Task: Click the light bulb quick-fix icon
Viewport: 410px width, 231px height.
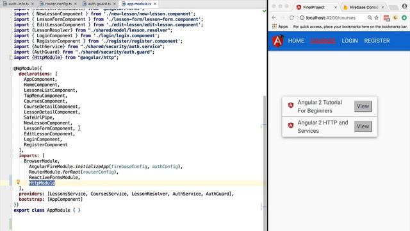Action: [x=18, y=182]
